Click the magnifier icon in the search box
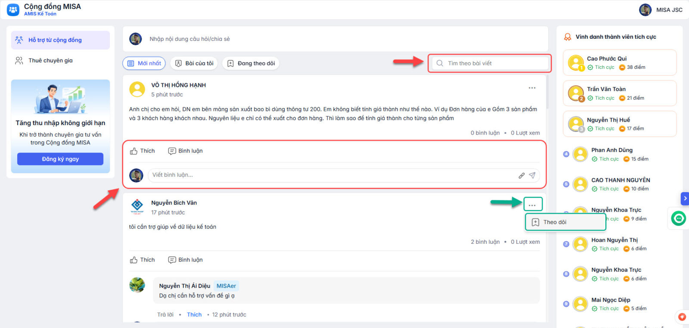The image size is (689, 328). point(440,63)
